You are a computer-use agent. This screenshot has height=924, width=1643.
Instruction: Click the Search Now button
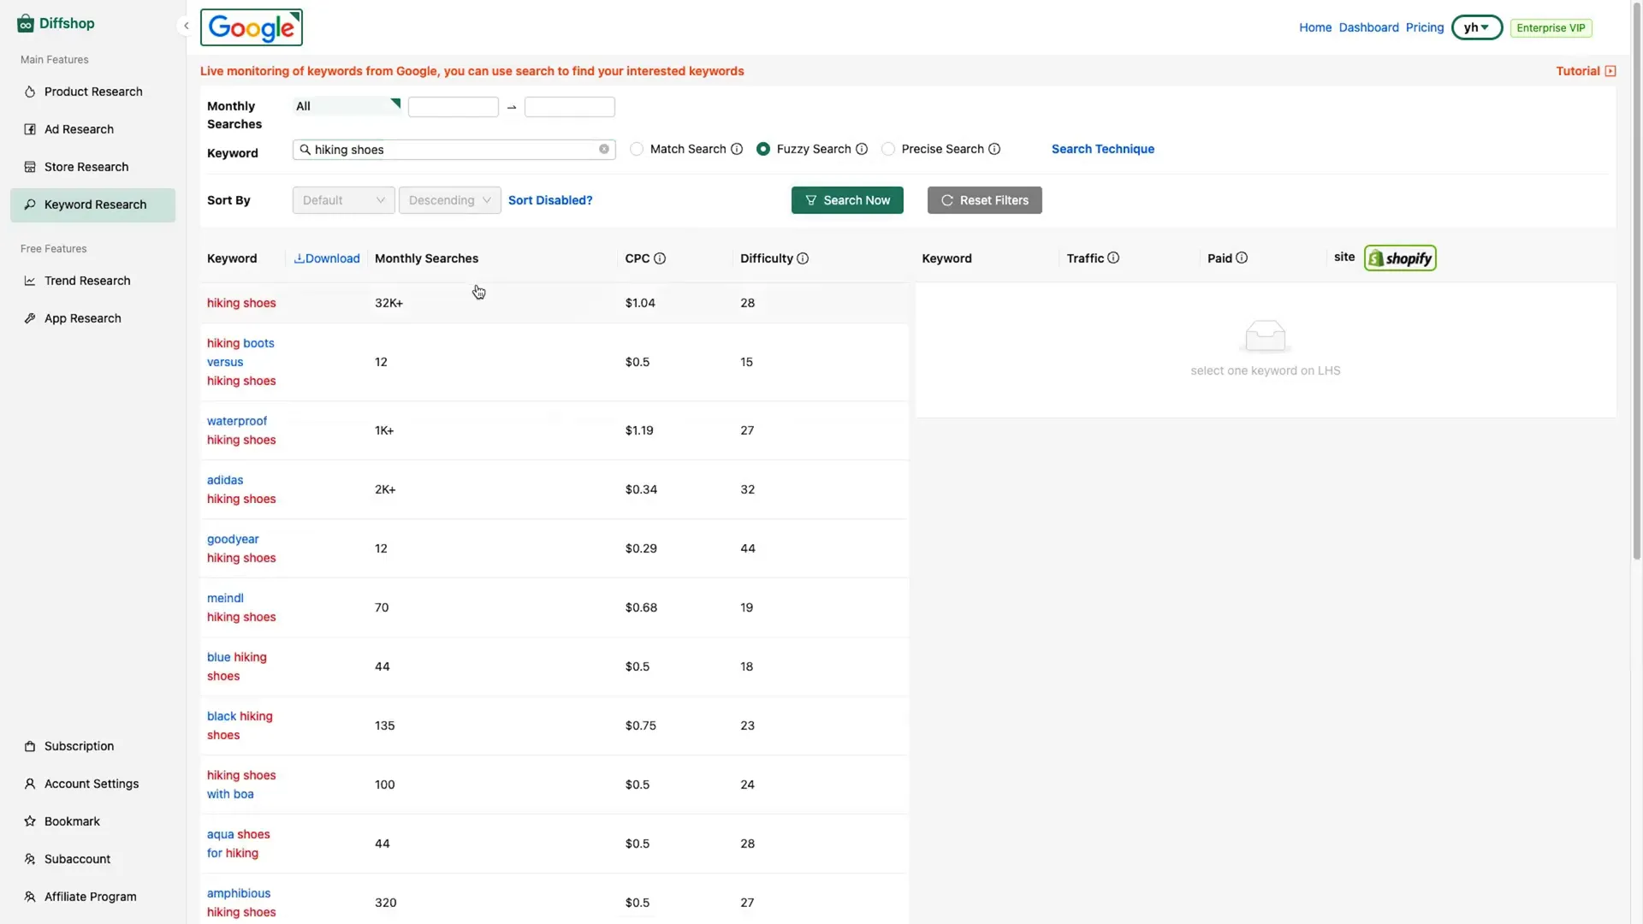coord(846,201)
